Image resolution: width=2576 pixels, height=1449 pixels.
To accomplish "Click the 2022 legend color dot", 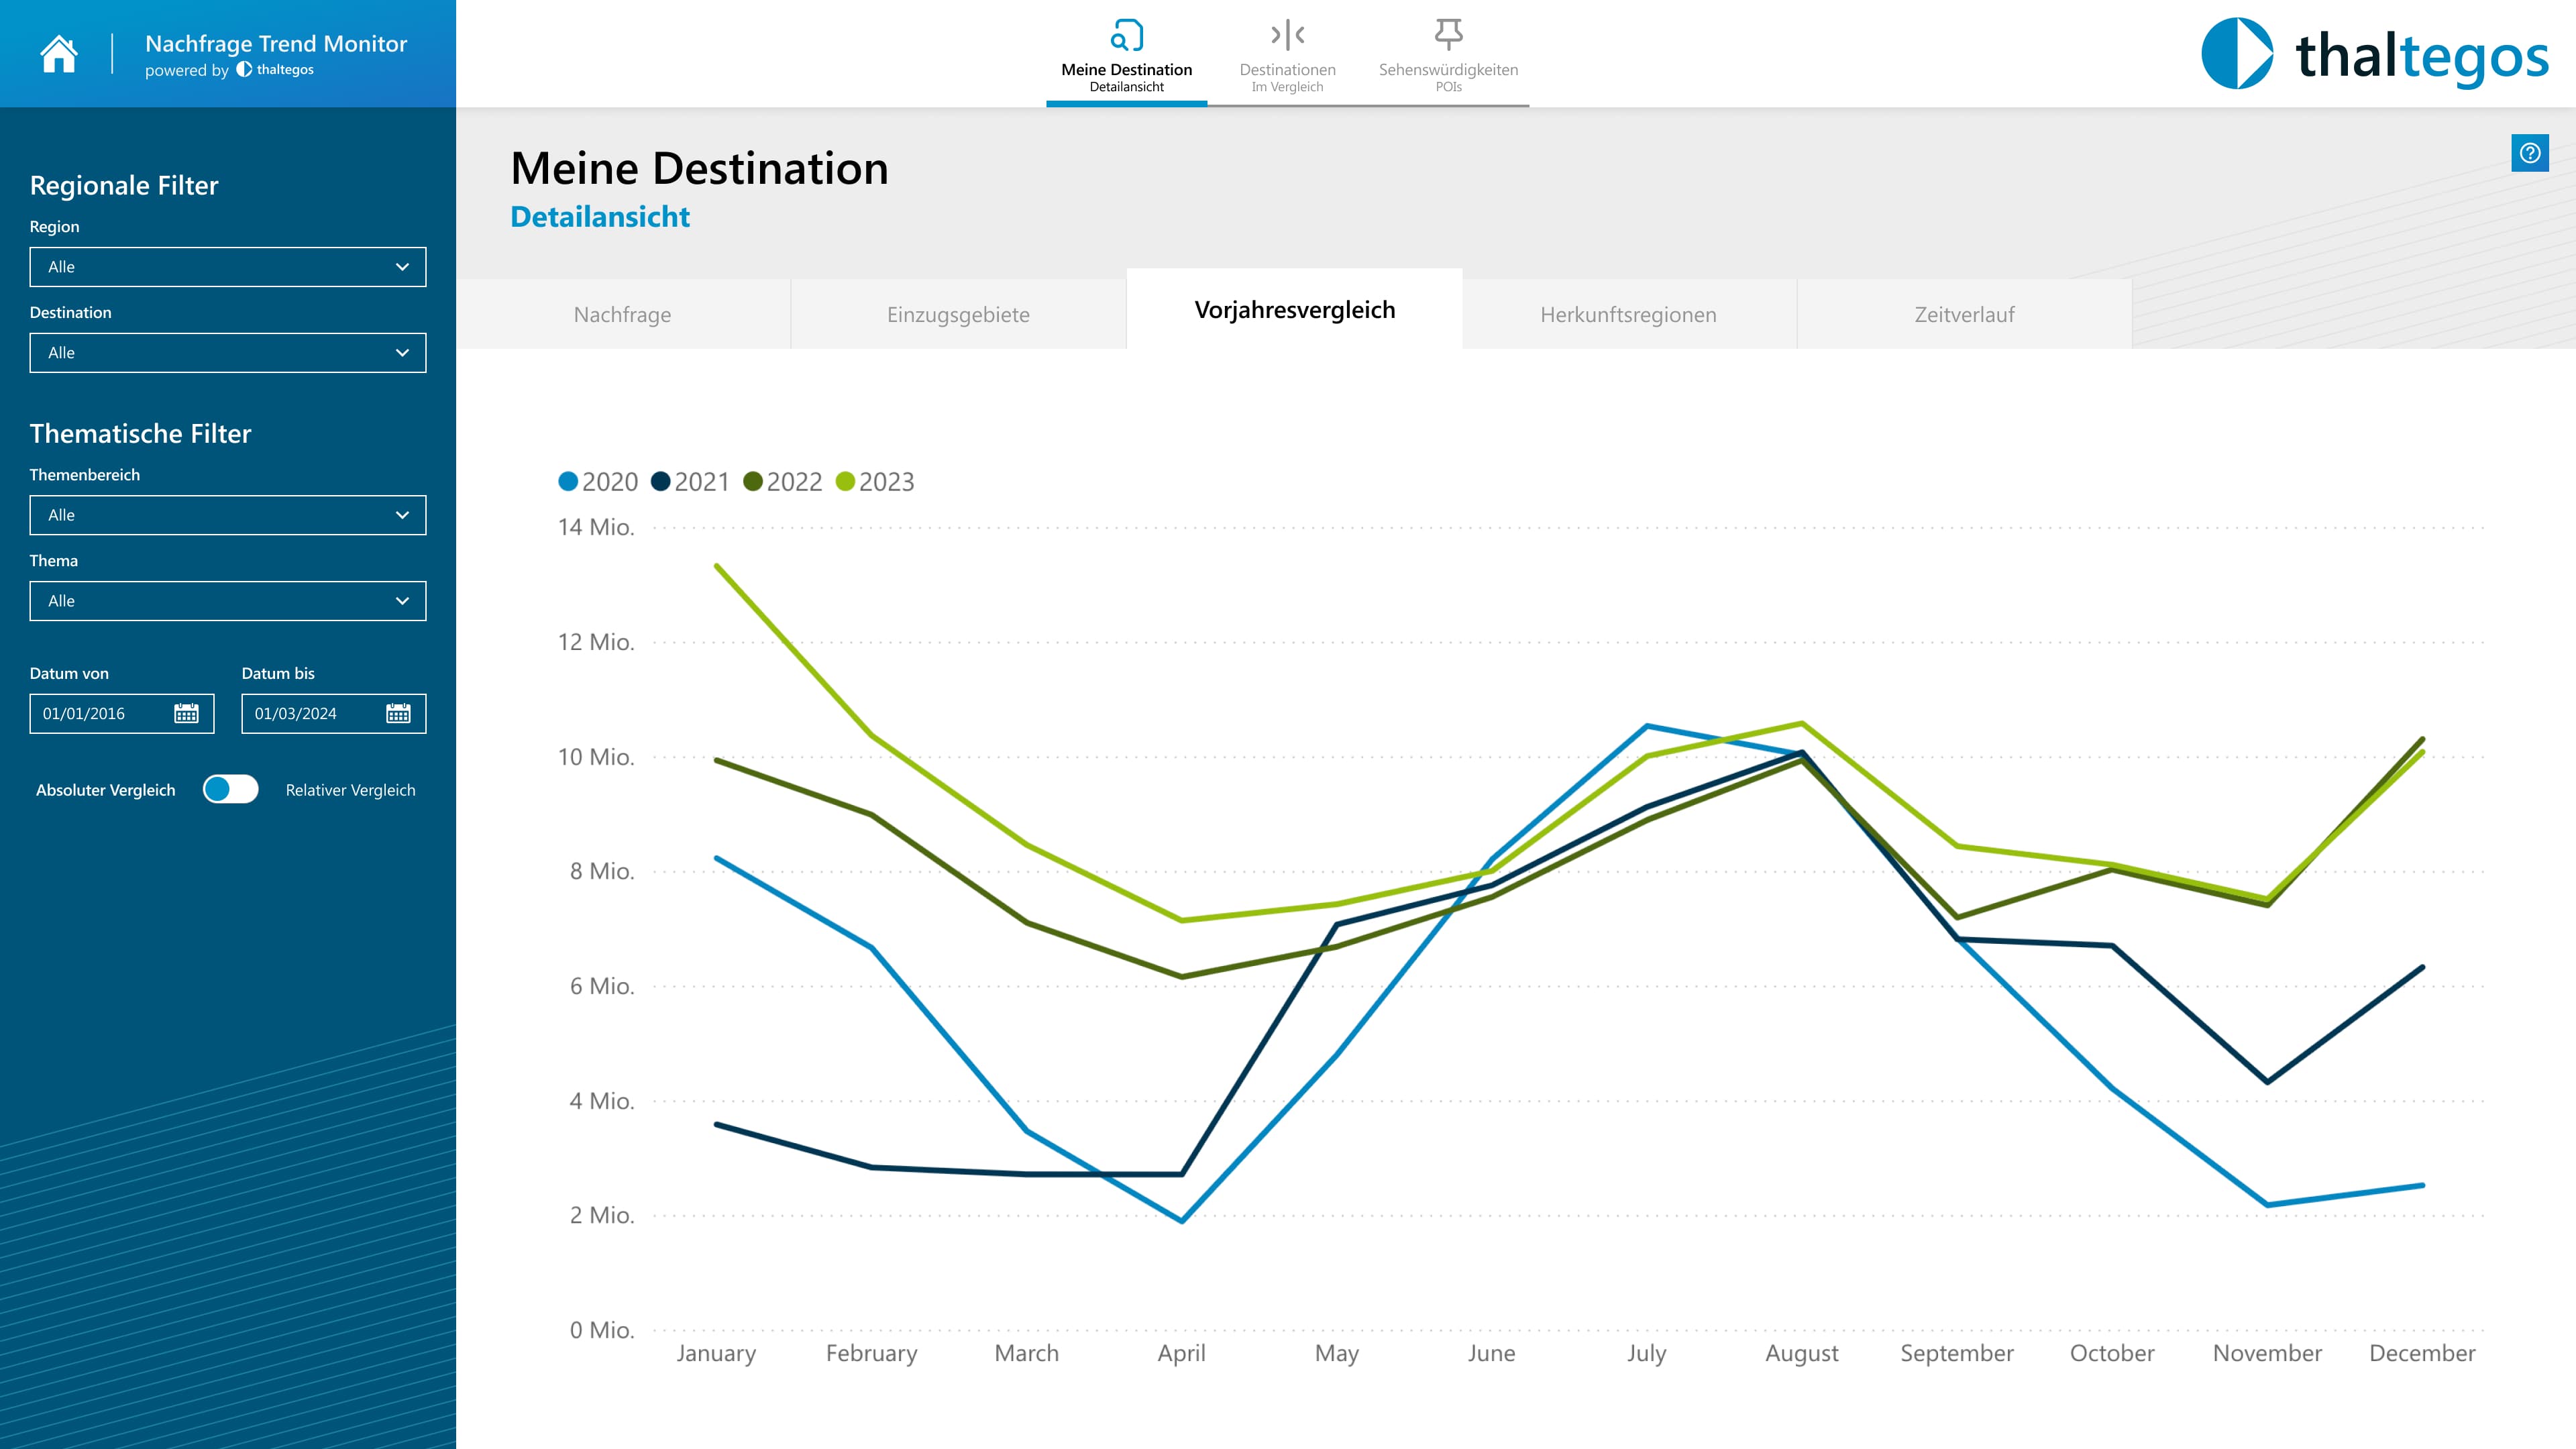I will (x=753, y=482).
